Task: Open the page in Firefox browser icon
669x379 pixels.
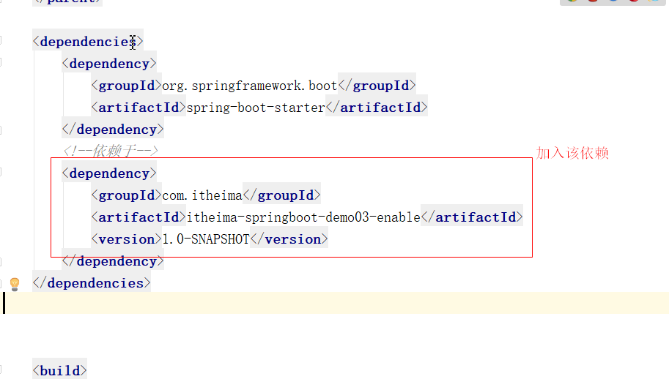Action: tap(593, 1)
